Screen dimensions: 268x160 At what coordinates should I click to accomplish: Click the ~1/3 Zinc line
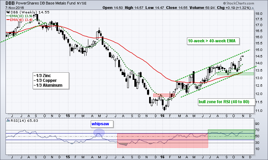click(x=42, y=76)
